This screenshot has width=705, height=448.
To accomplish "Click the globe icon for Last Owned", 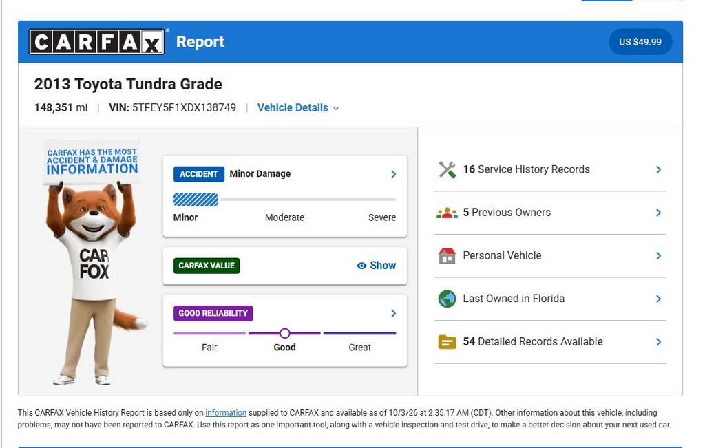I will click(x=447, y=299).
